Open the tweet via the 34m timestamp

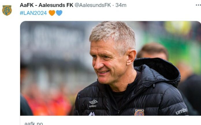pos(121,5)
